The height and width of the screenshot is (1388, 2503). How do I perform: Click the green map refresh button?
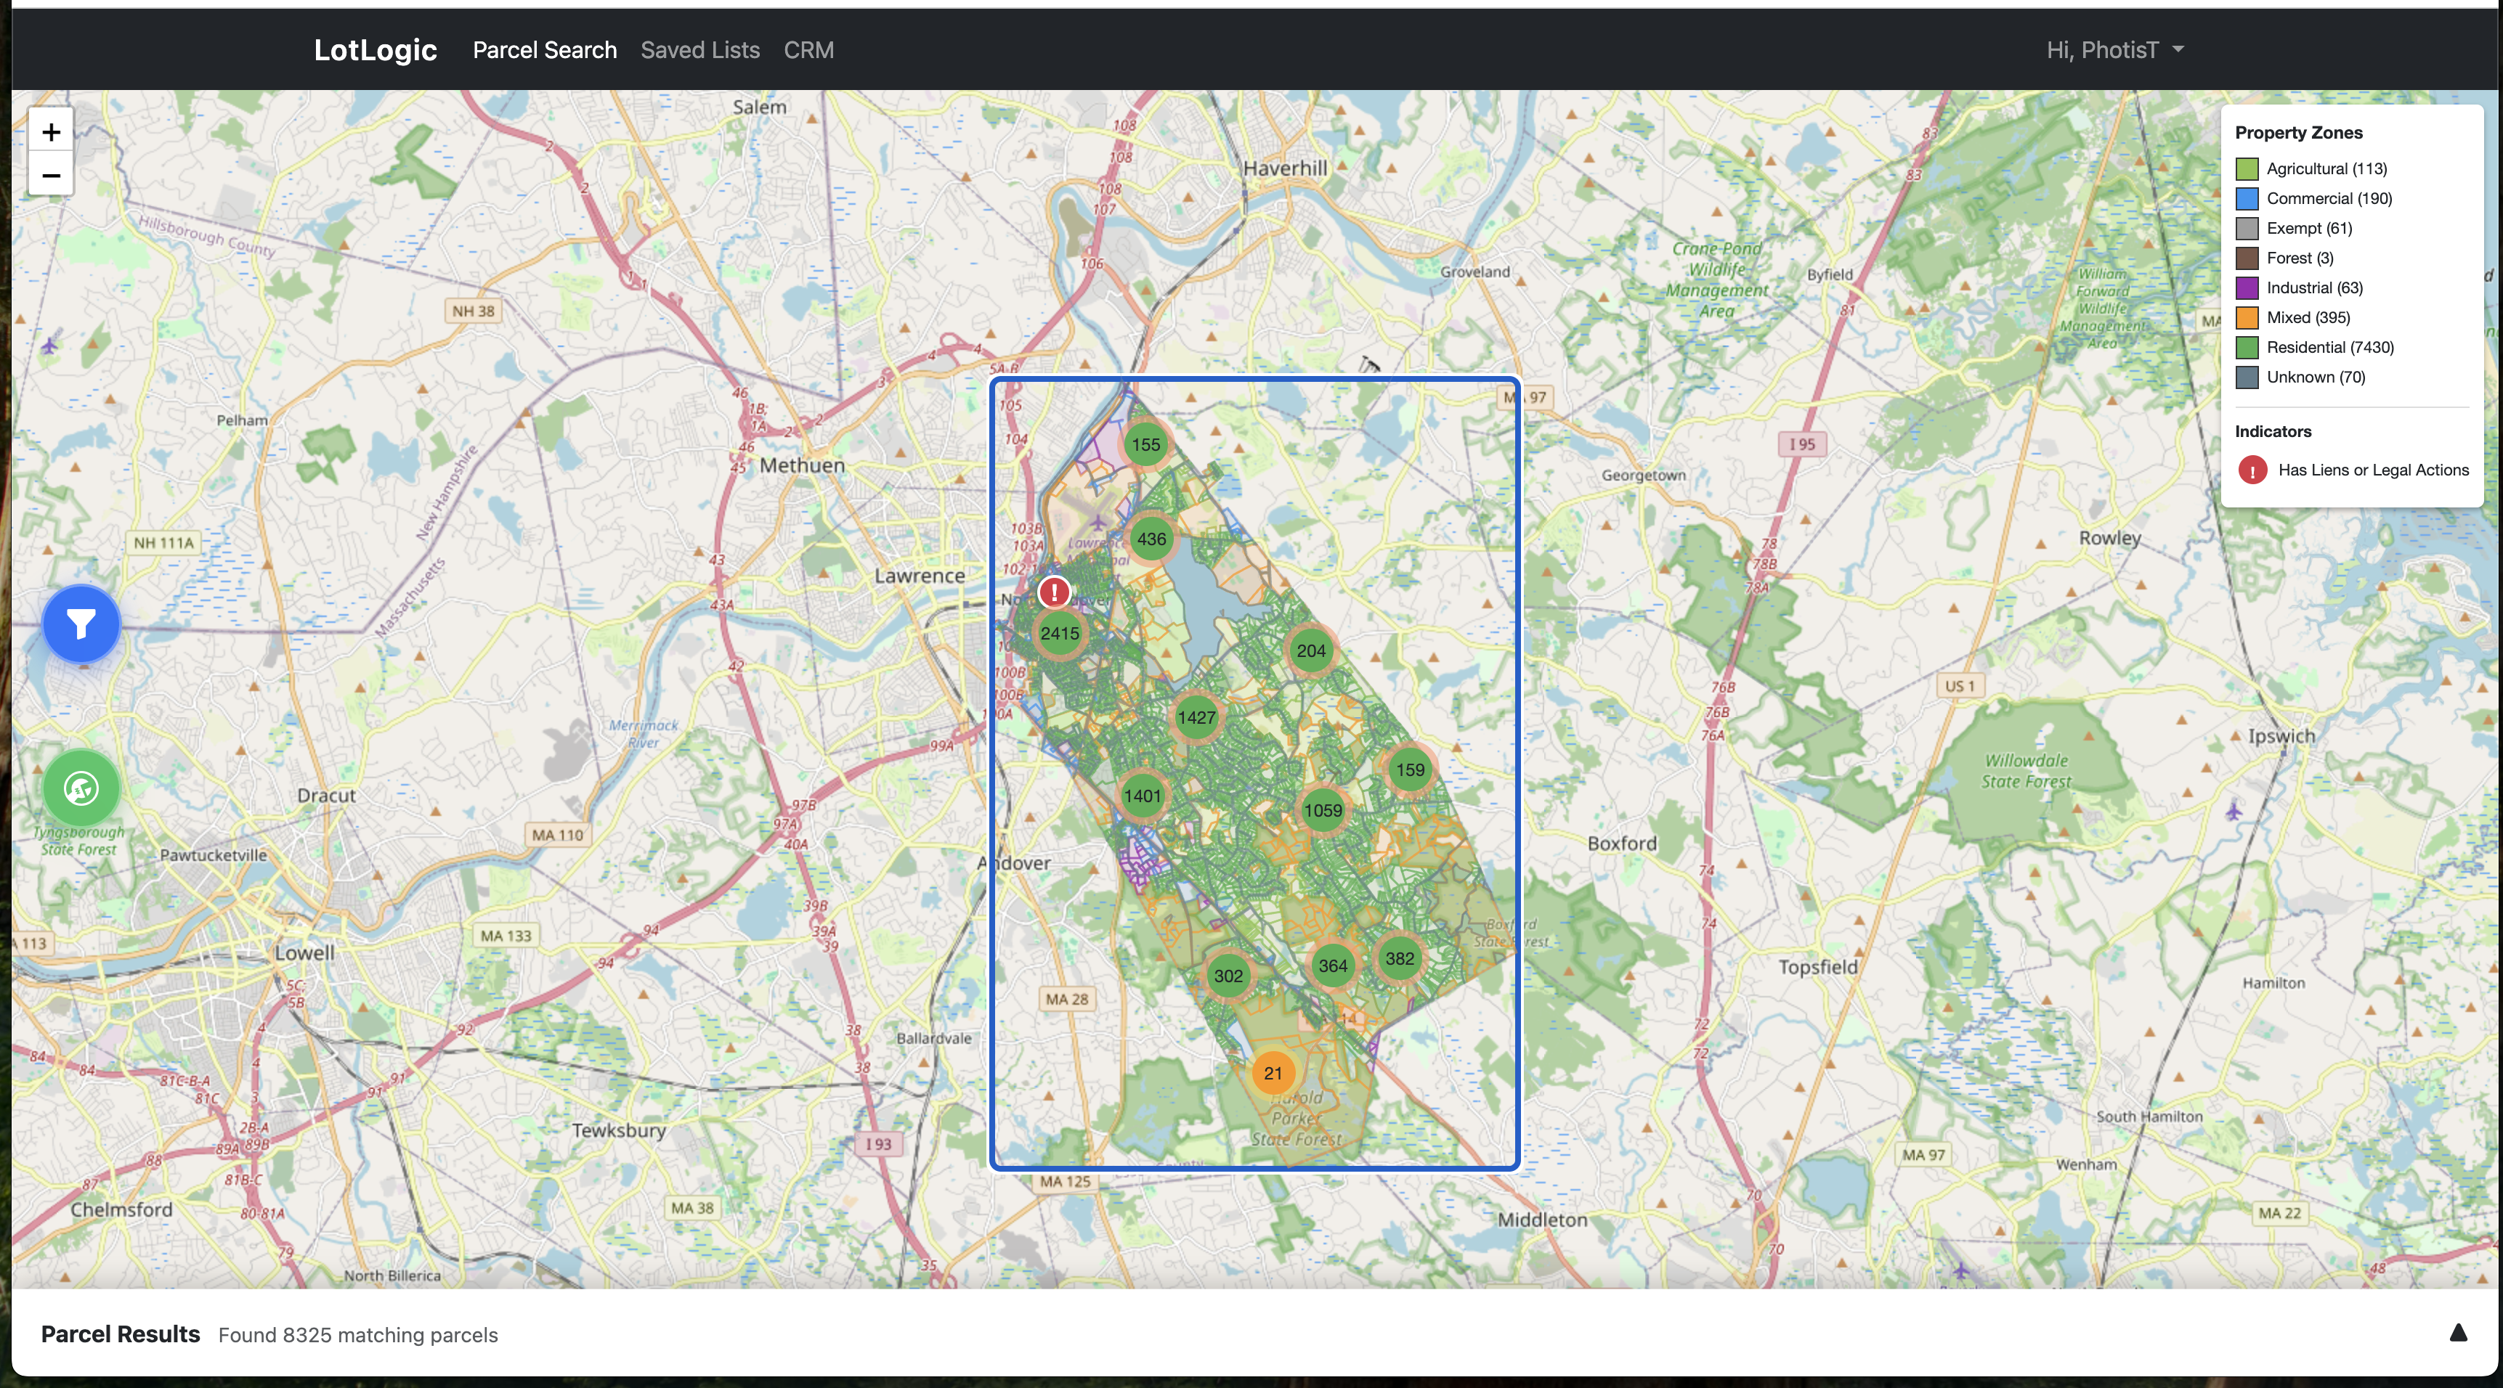coord(81,788)
